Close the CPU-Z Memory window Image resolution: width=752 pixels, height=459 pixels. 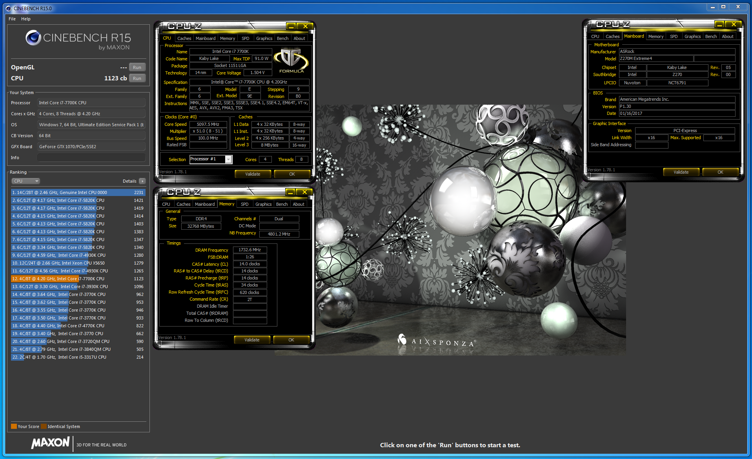[x=304, y=192]
